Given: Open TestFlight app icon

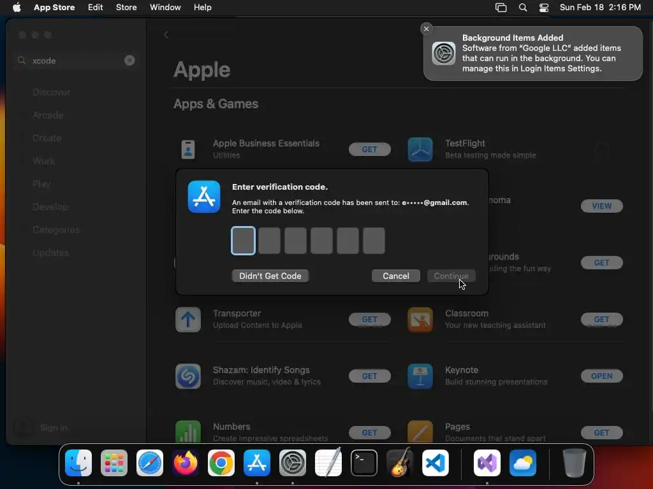Looking at the screenshot, I should tap(420, 149).
